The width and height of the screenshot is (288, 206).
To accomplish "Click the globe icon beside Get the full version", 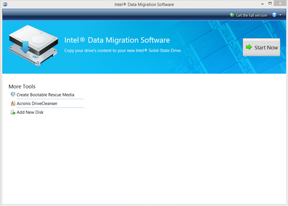I will point(232,15).
